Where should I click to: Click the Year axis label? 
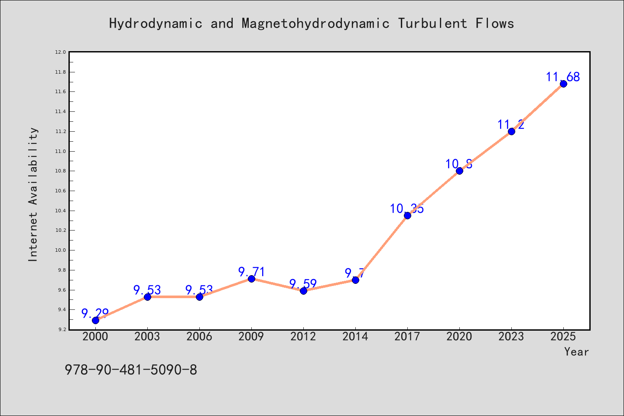pos(576,351)
